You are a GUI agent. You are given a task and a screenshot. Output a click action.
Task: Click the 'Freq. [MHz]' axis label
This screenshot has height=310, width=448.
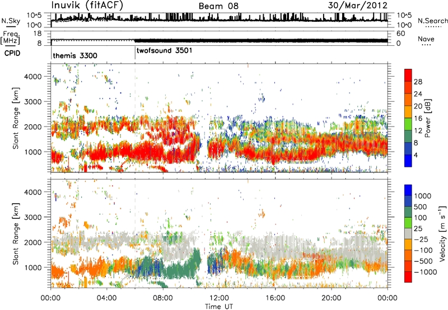click(10, 37)
